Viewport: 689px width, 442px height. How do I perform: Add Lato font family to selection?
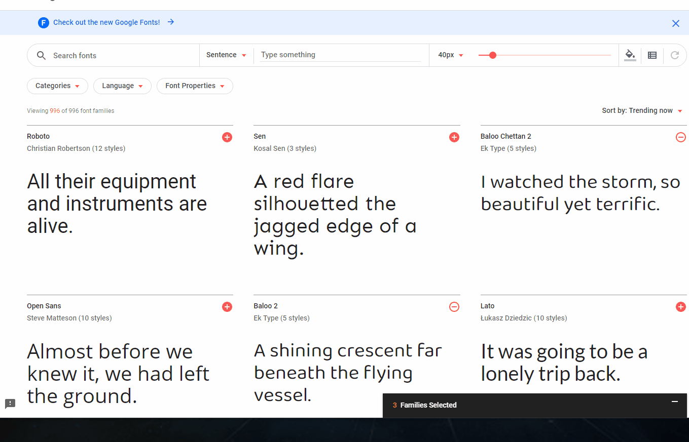(x=681, y=307)
